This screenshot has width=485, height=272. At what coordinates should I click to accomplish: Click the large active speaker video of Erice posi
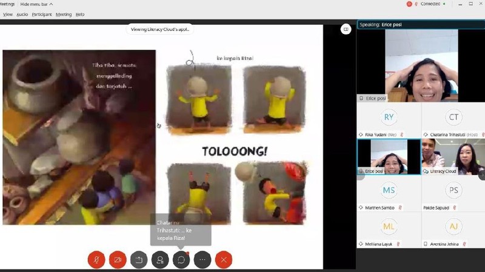tap(421, 65)
